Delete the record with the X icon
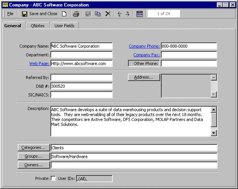 click(108, 14)
